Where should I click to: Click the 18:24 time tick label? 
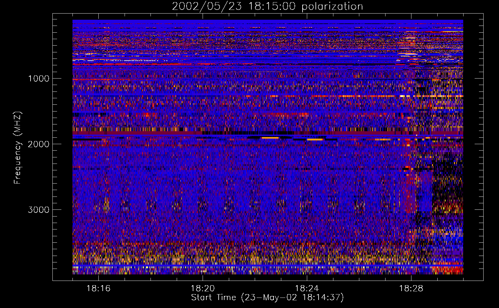(307, 289)
